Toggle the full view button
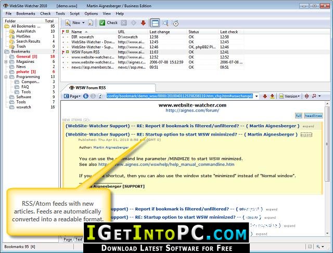 coord(298,115)
